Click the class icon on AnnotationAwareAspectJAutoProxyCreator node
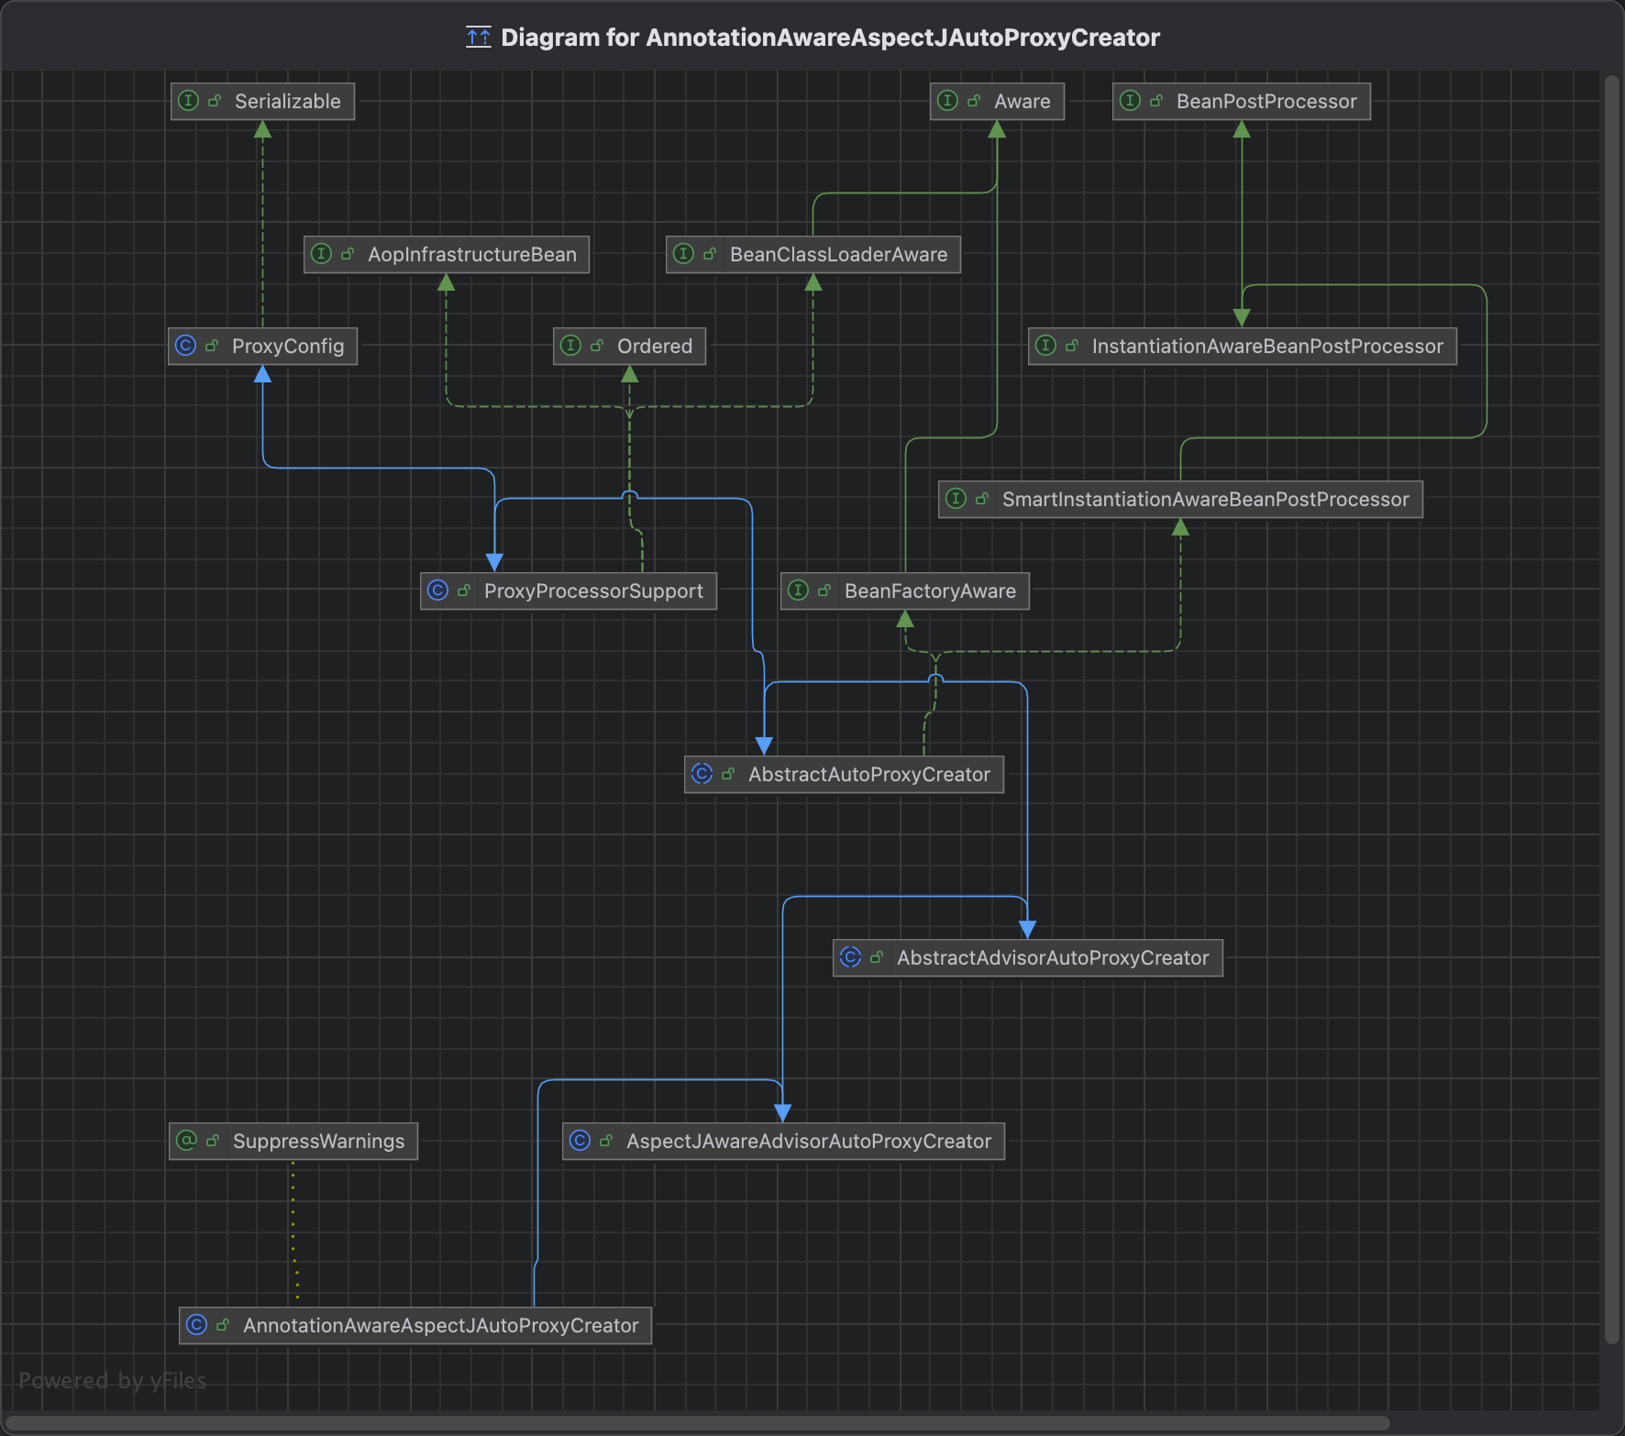Screen dimensions: 1625x1436 196,1325
